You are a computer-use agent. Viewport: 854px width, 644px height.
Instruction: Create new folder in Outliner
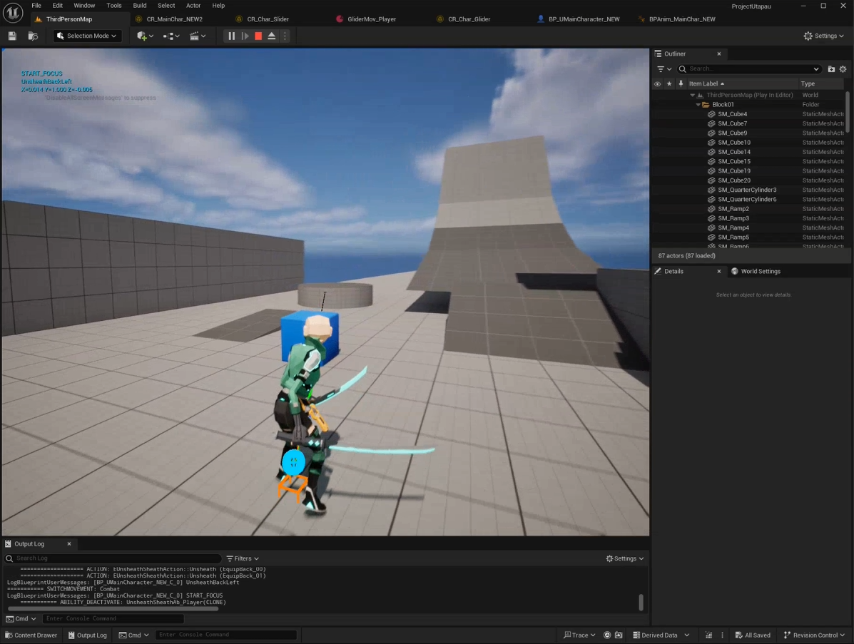831,69
